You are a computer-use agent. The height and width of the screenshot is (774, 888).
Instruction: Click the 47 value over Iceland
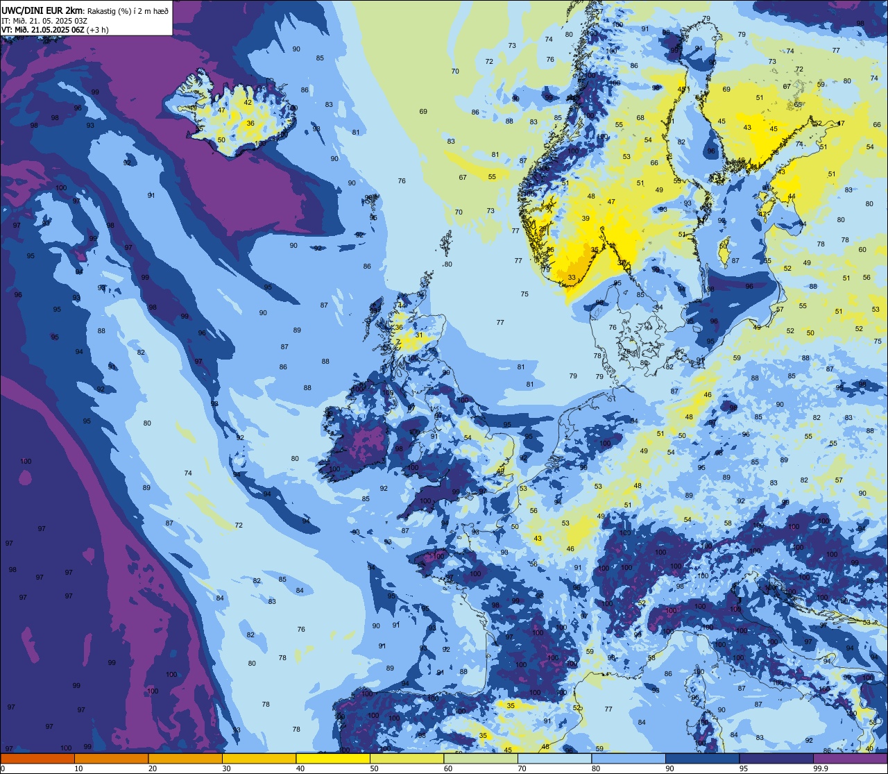[221, 110]
